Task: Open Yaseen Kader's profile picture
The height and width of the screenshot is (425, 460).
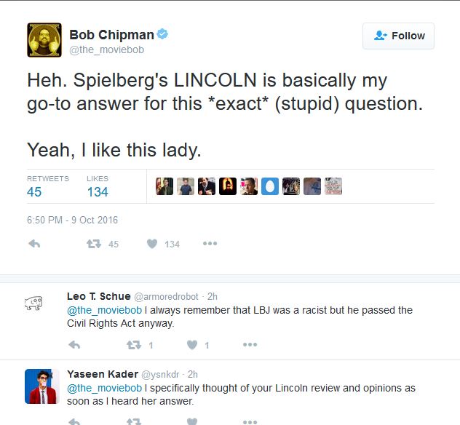Action: pos(42,386)
